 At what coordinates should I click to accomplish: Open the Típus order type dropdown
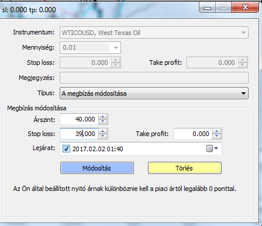(154, 93)
